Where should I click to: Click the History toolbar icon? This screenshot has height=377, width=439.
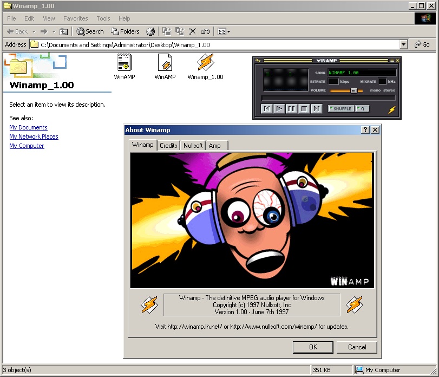[150, 31]
